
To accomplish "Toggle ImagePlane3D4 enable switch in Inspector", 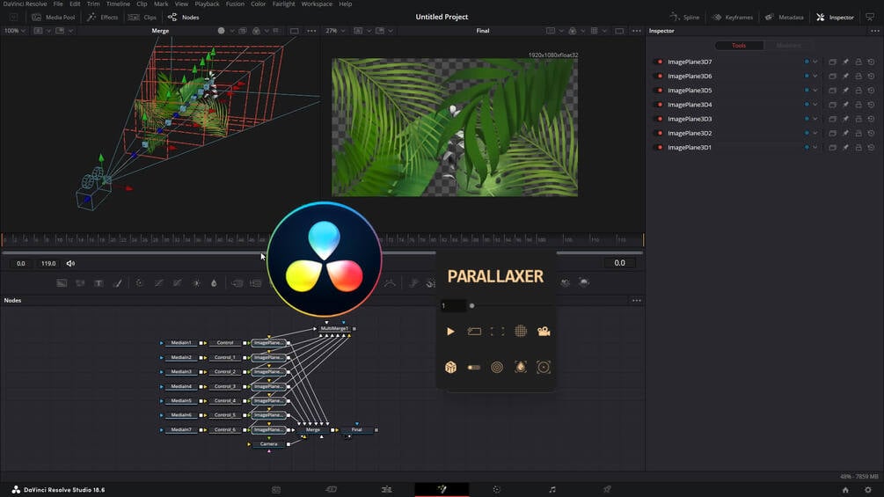I will [658, 105].
